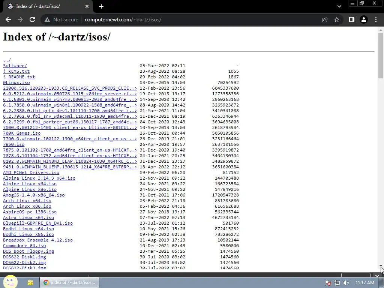The height and width of the screenshot is (288, 384).
Task: Download the 6.1.7850.0.winmain_win8m1 link
Action: 70,105
